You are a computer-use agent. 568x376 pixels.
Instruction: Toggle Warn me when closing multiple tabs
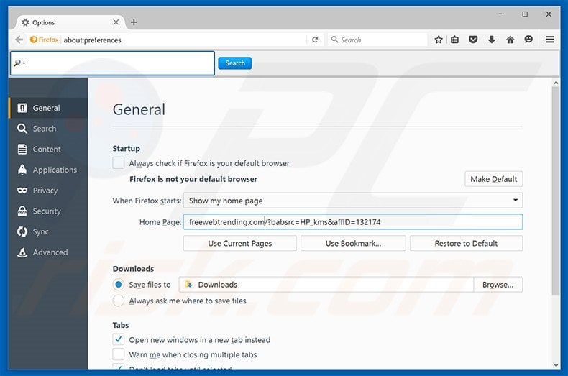(x=119, y=354)
